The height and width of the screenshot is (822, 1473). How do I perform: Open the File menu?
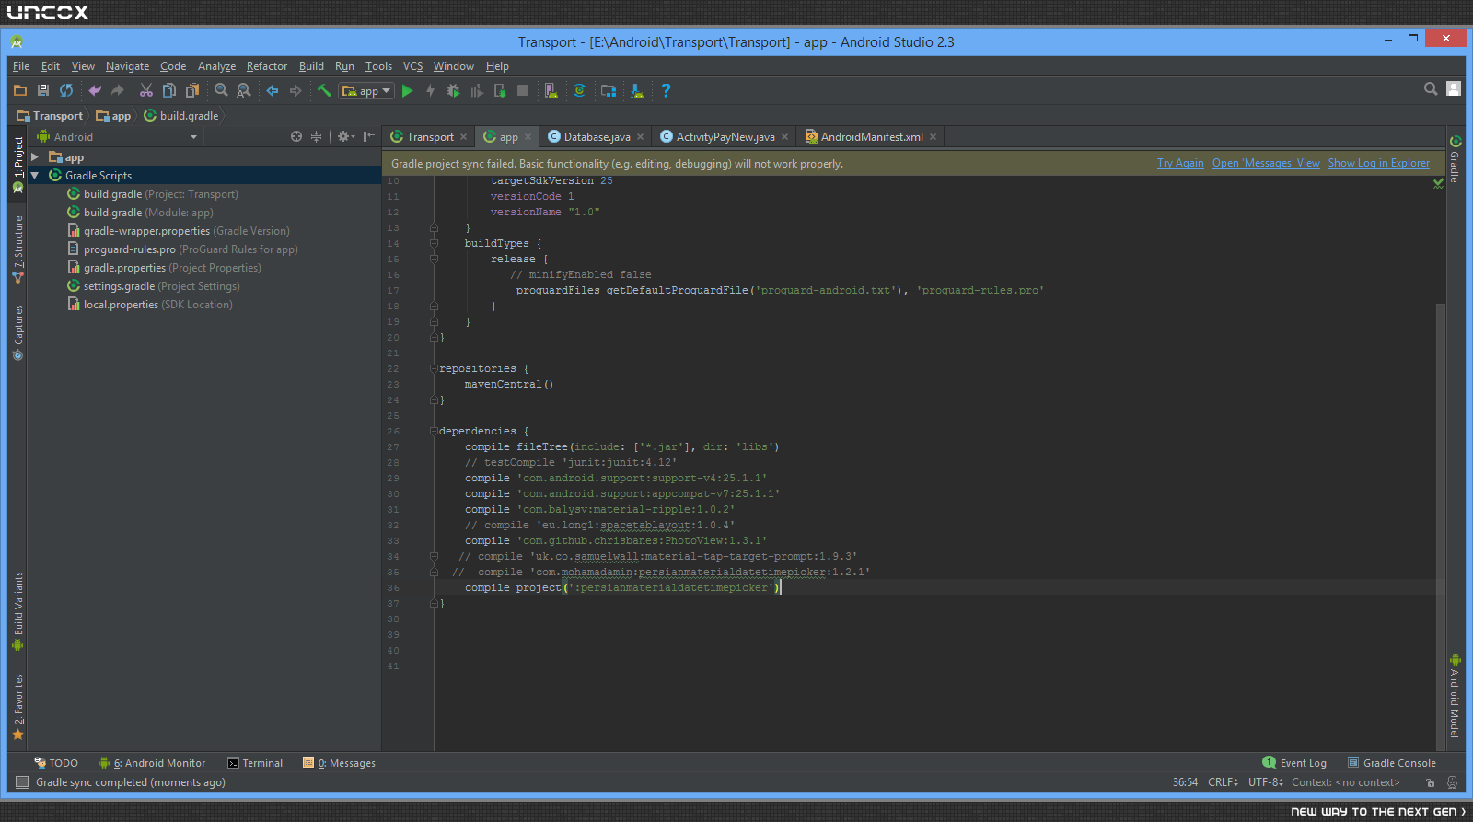click(x=21, y=66)
